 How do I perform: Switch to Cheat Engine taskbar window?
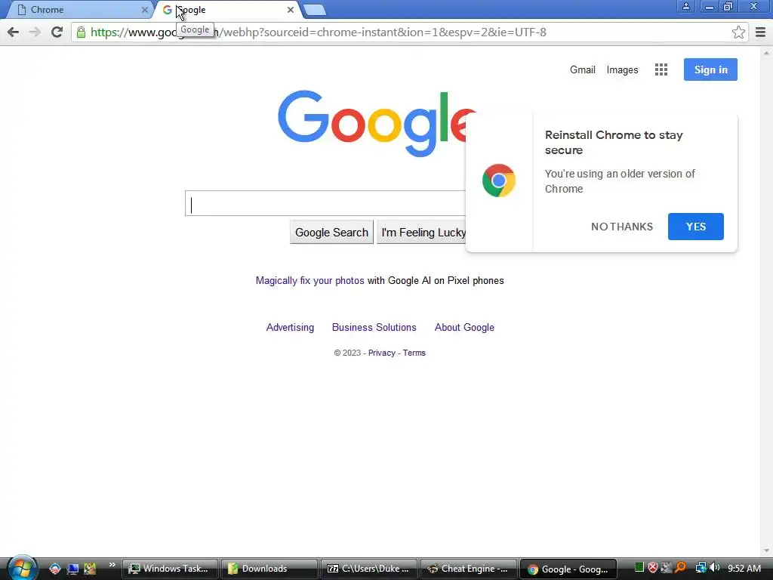(468, 569)
